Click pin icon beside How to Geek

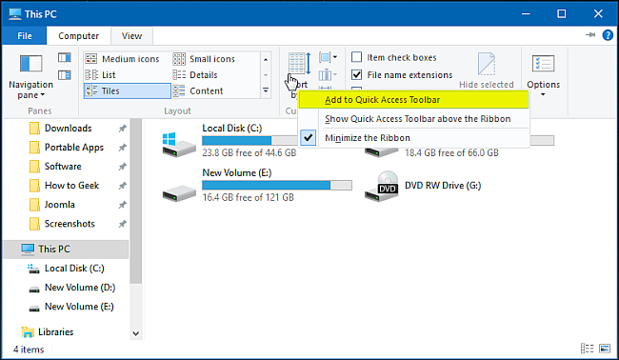[x=123, y=186]
